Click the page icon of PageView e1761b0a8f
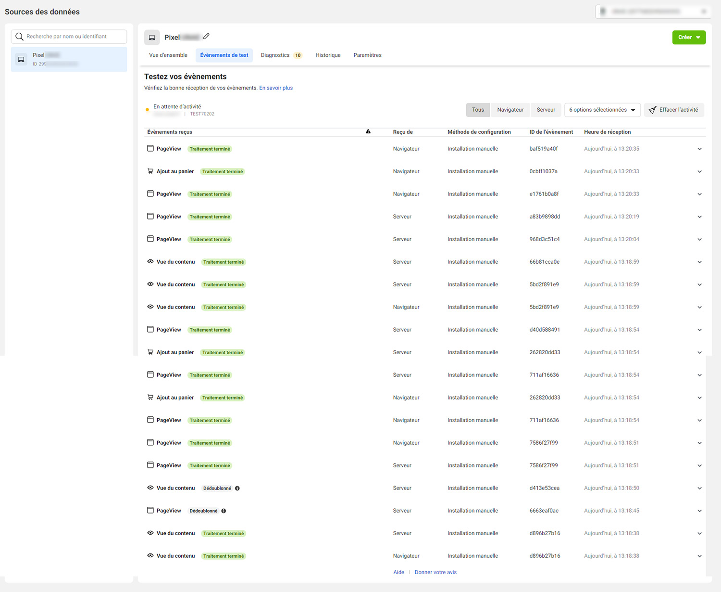 pos(150,193)
